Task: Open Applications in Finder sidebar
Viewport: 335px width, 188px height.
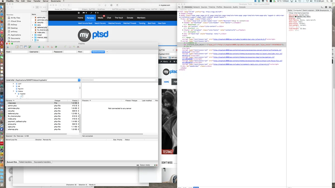Action: (x=16, y=35)
